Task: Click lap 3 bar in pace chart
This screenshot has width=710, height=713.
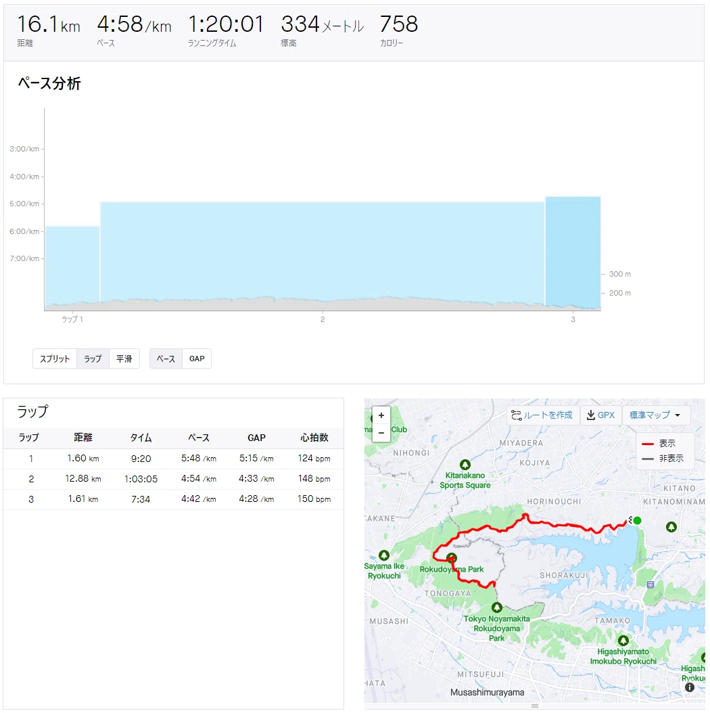Action: pos(573,253)
